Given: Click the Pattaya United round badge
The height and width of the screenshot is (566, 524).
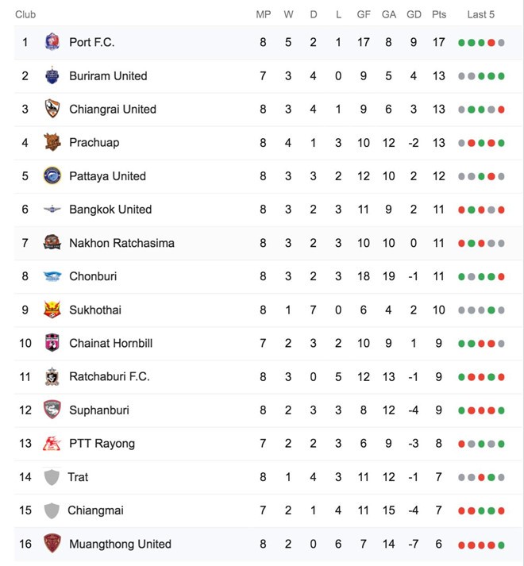Looking at the screenshot, I should 52,176.
